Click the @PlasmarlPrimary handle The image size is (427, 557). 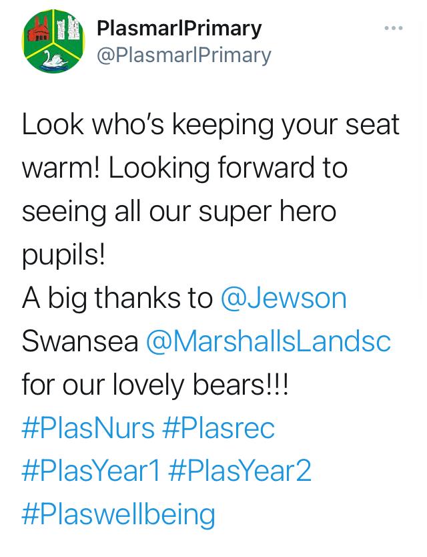pos(184,55)
